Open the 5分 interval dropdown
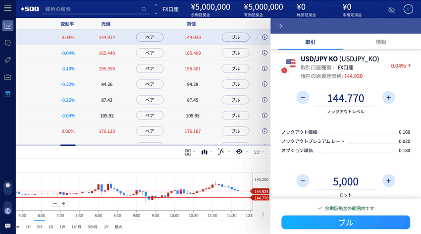Image resolution: width=421 pixels, height=234 pixels. pos(259,152)
